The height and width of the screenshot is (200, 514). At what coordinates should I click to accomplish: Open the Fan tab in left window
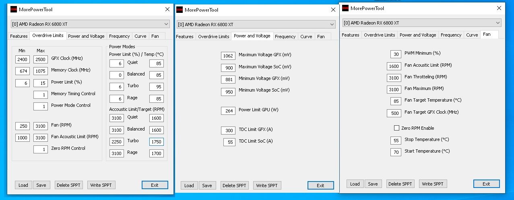point(155,36)
